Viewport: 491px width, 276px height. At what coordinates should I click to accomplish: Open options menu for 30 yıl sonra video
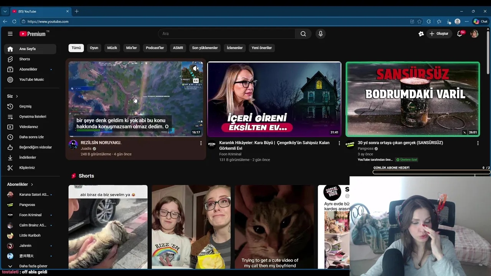pos(478,143)
